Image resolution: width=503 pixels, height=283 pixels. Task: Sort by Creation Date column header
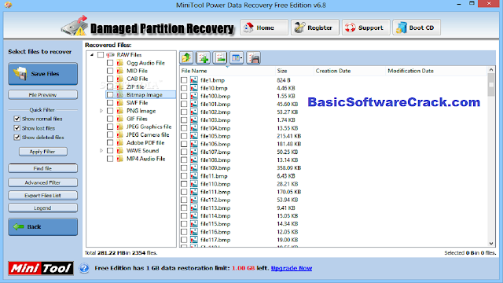[349, 71]
